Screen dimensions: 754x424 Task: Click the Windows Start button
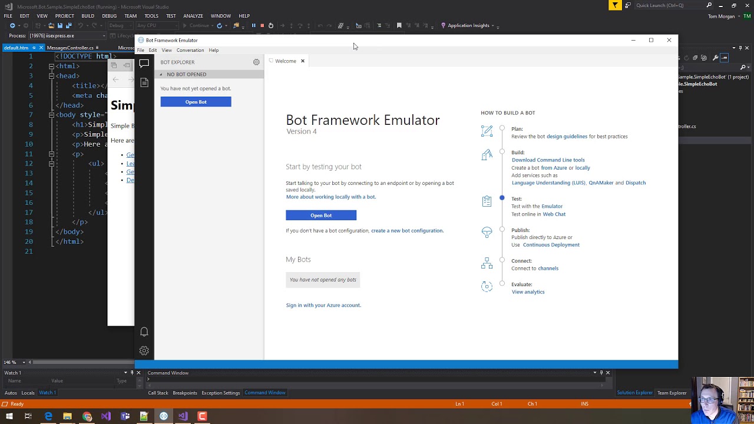(9, 416)
